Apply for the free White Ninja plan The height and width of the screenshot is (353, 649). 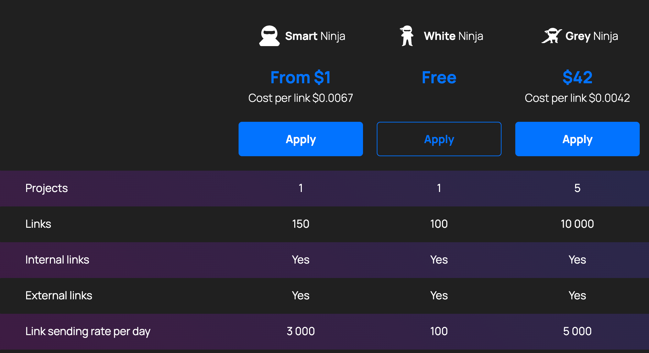click(439, 139)
